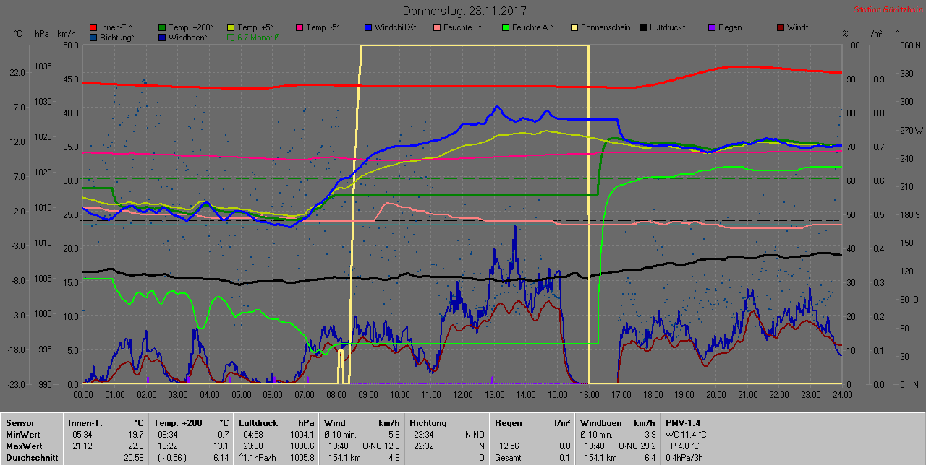Toggle the dark red Wind legend box

tap(781, 27)
